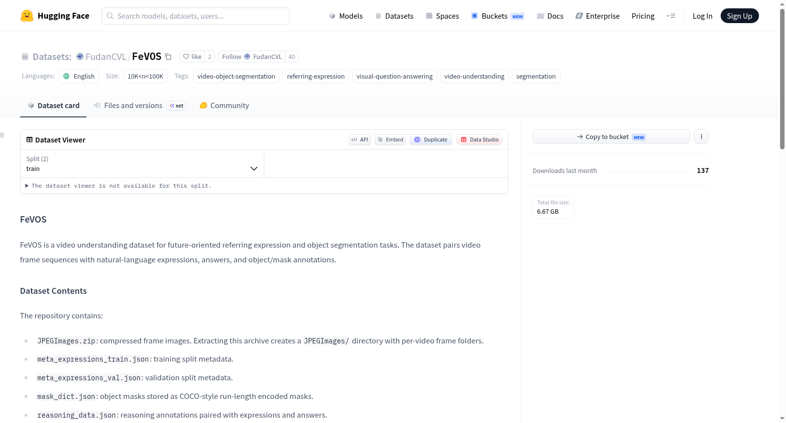Click the total file size 6.67 GB
The image size is (786, 423).
pyautogui.click(x=548, y=212)
